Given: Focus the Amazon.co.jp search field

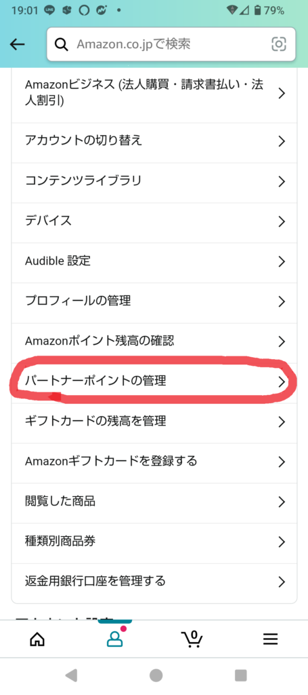Looking at the screenshot, I should click(171, 44).
